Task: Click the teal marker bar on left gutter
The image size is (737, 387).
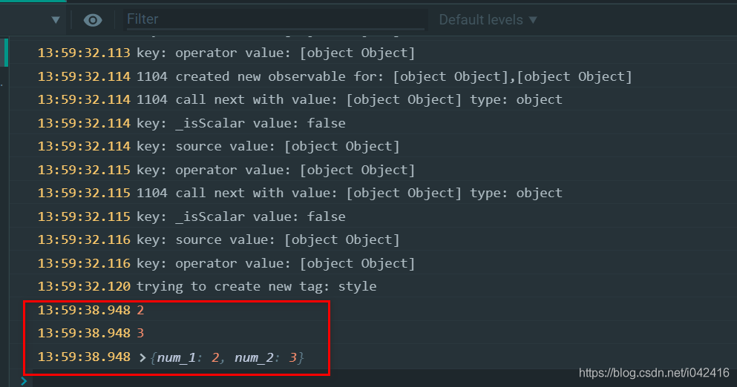Action: click(x=6, y=53)
